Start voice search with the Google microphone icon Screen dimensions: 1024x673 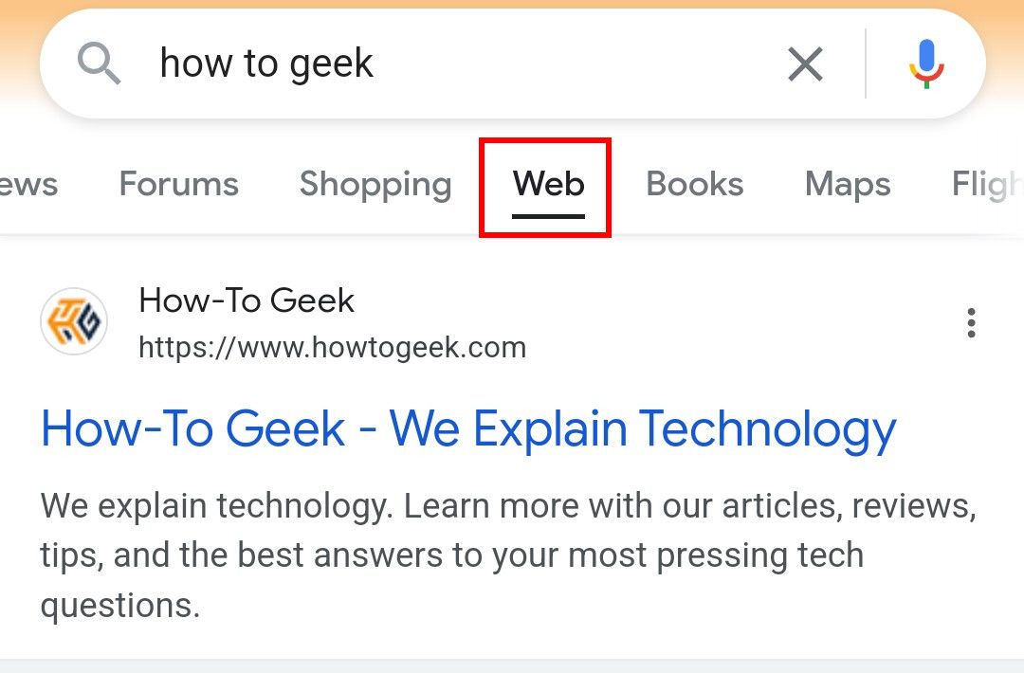926,64
